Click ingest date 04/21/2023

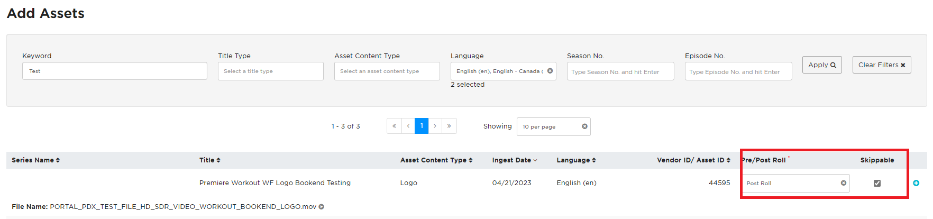511,183
